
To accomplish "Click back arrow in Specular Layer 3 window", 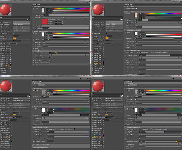I will 173,79.
